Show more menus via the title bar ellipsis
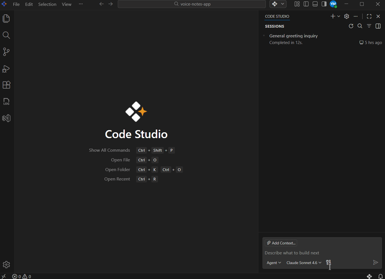 point(81,4)
